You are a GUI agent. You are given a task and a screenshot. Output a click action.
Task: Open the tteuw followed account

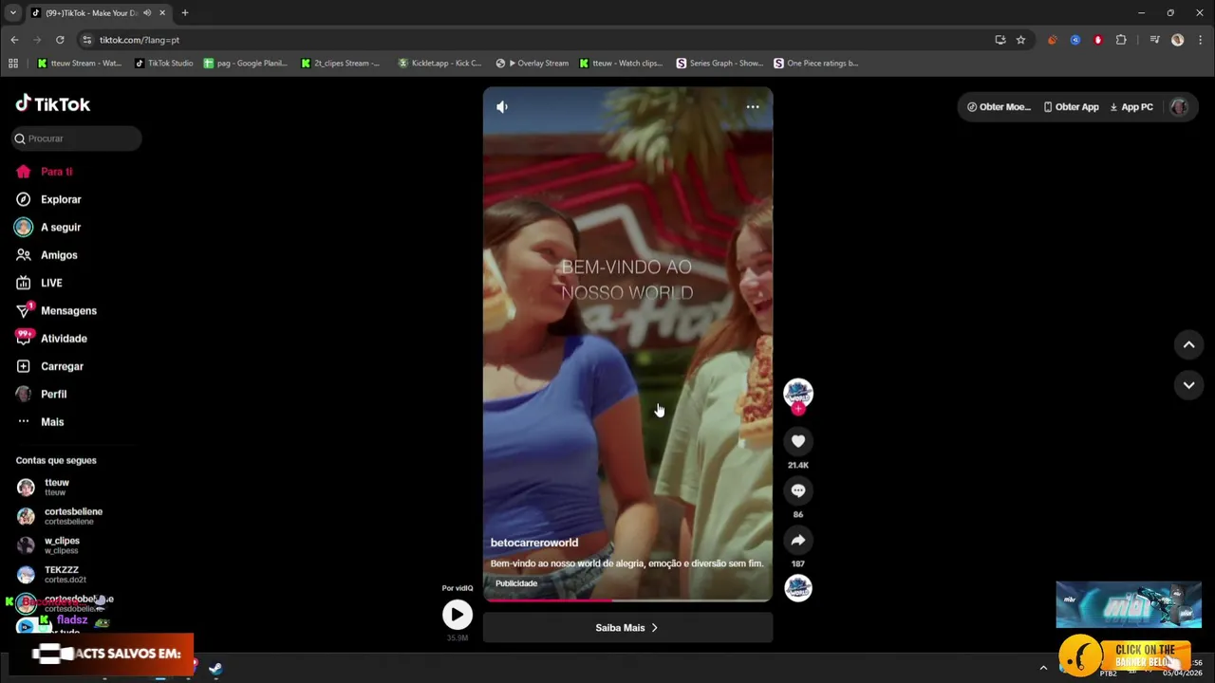point(57,487)
